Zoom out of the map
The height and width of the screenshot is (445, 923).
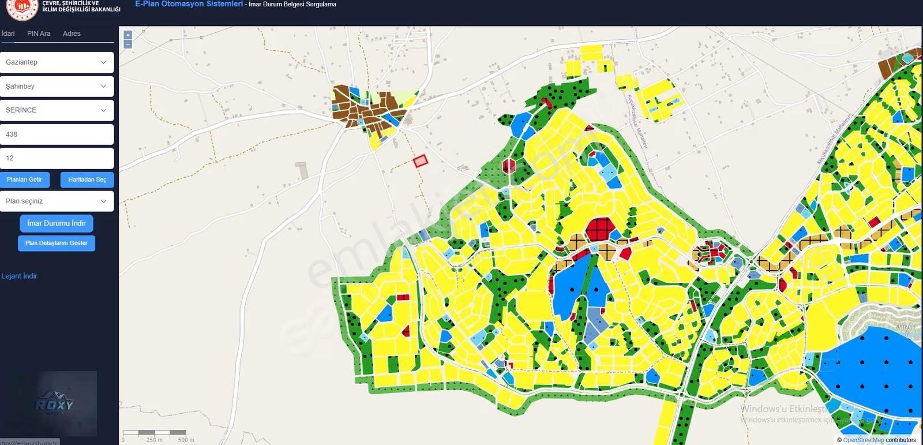point(127,44)
